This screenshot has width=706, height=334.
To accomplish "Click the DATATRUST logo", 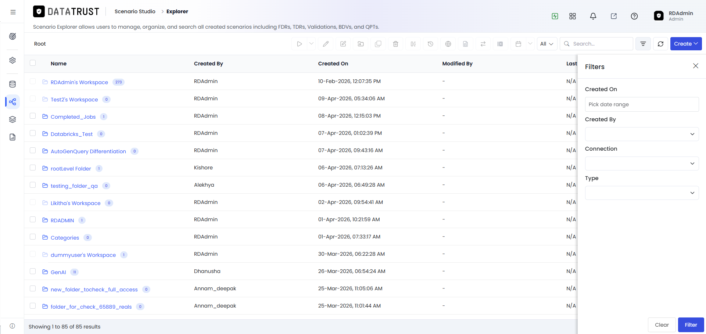I will click(x=66, y=12).
